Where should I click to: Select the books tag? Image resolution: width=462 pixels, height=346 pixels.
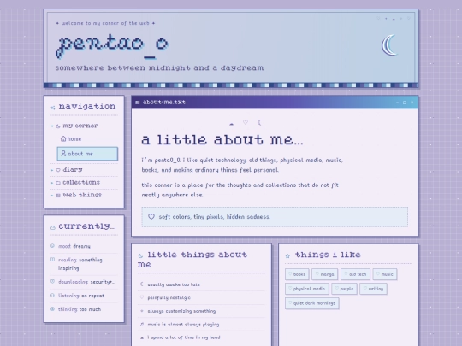pos(297,274)
